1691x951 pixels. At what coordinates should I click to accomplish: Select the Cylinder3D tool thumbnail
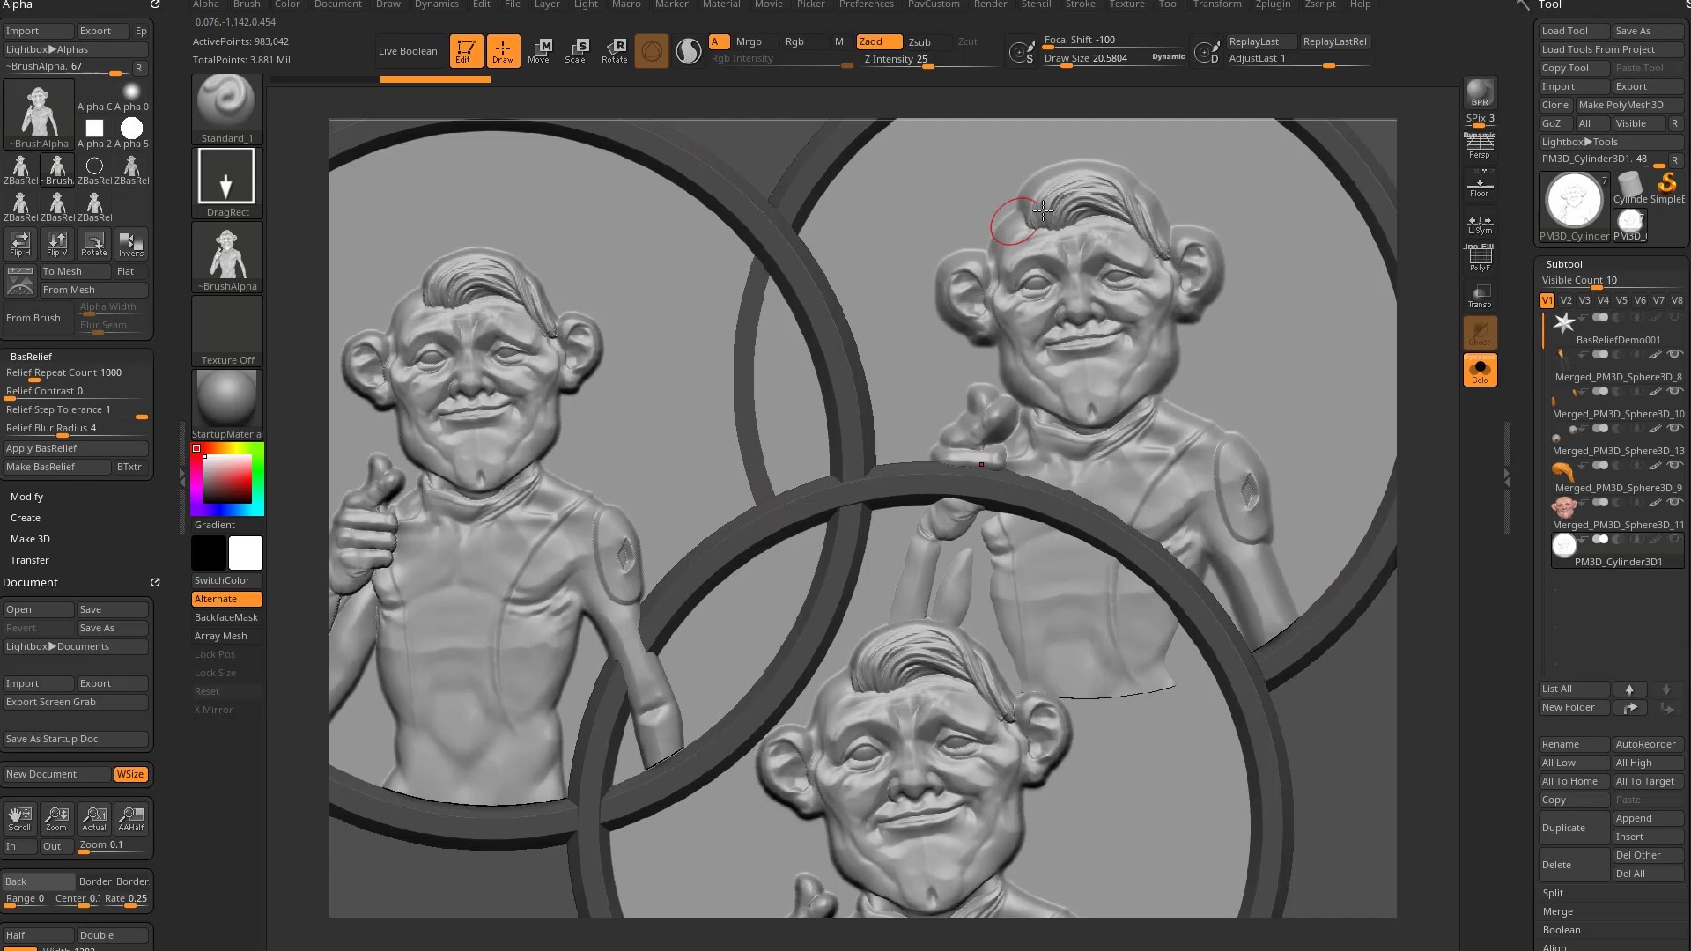[x=1630, y=188]
